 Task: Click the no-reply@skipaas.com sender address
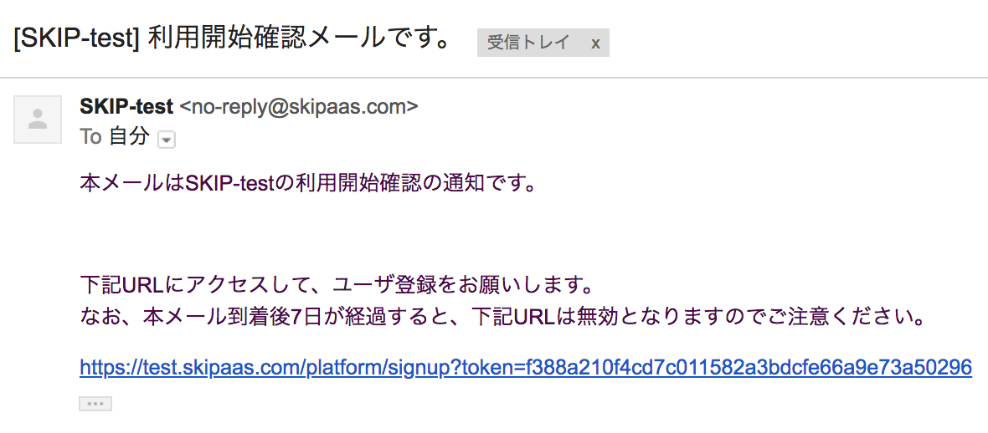299,107
